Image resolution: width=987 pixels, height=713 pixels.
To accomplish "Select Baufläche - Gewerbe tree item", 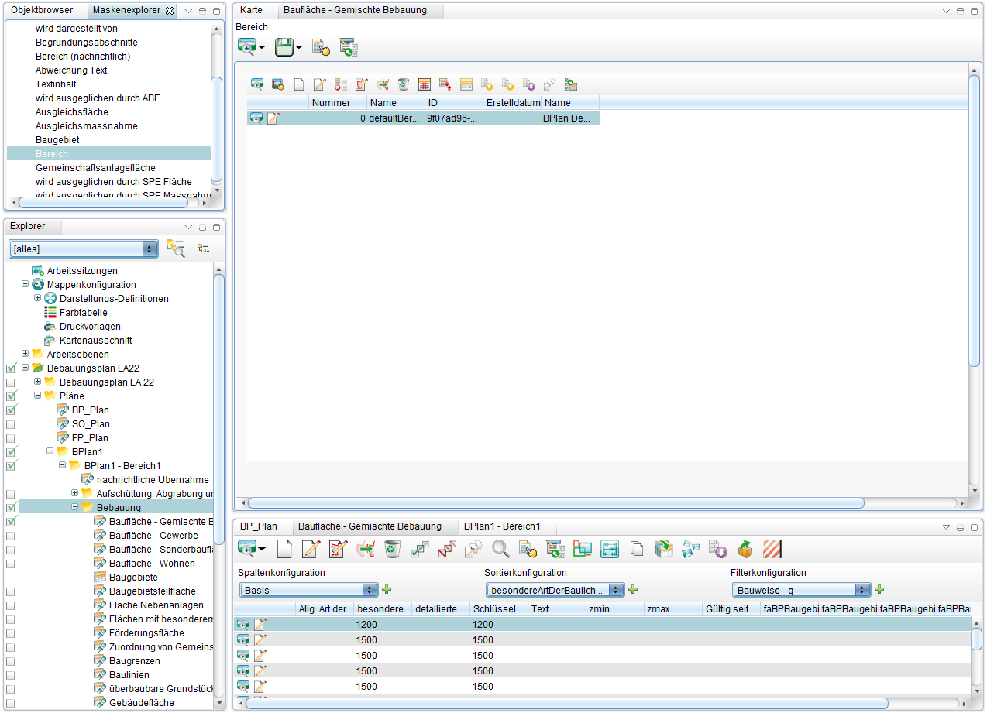I will click(153, 536).
